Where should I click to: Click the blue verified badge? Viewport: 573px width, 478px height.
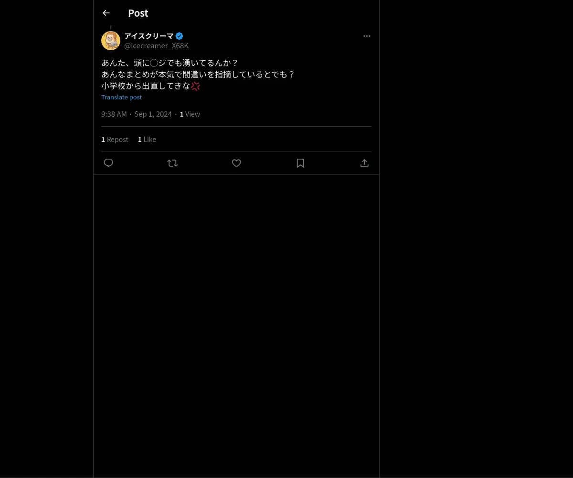pyautogui.click(x=180, y=36)
